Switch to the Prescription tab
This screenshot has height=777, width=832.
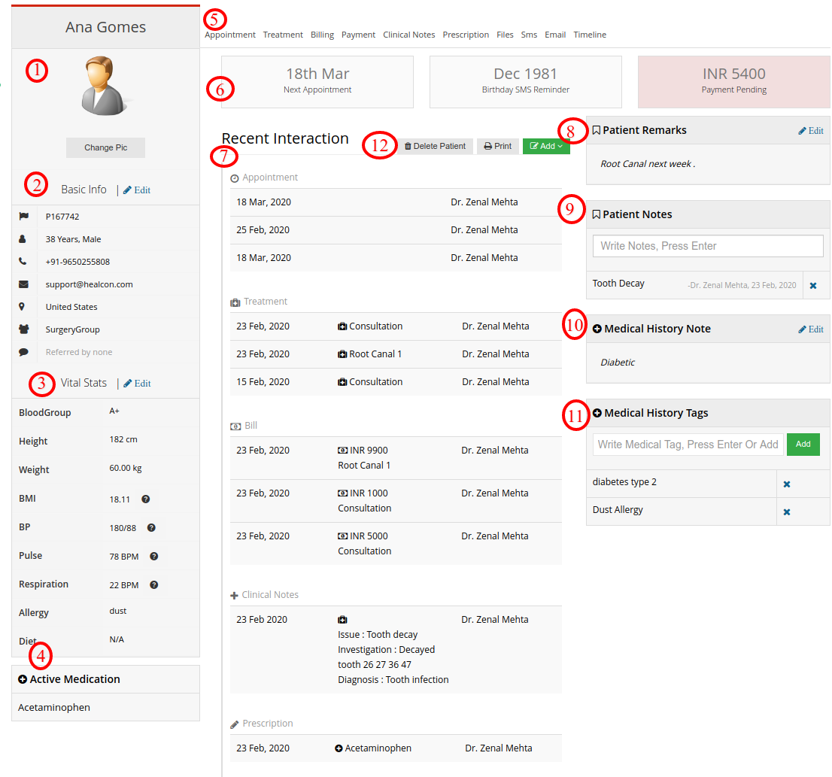point(466,35)
